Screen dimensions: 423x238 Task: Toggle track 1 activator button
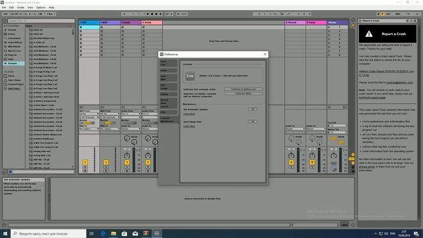click(x=85, y=162)
